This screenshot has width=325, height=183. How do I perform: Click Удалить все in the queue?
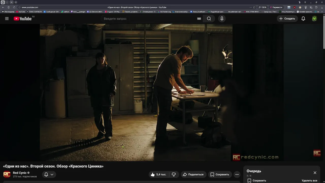(x=310, y=180)
